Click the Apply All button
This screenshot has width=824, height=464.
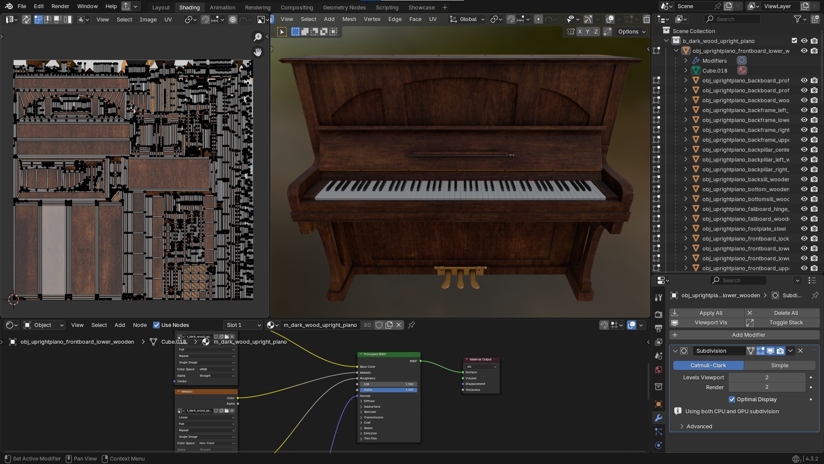pos(707,313)
